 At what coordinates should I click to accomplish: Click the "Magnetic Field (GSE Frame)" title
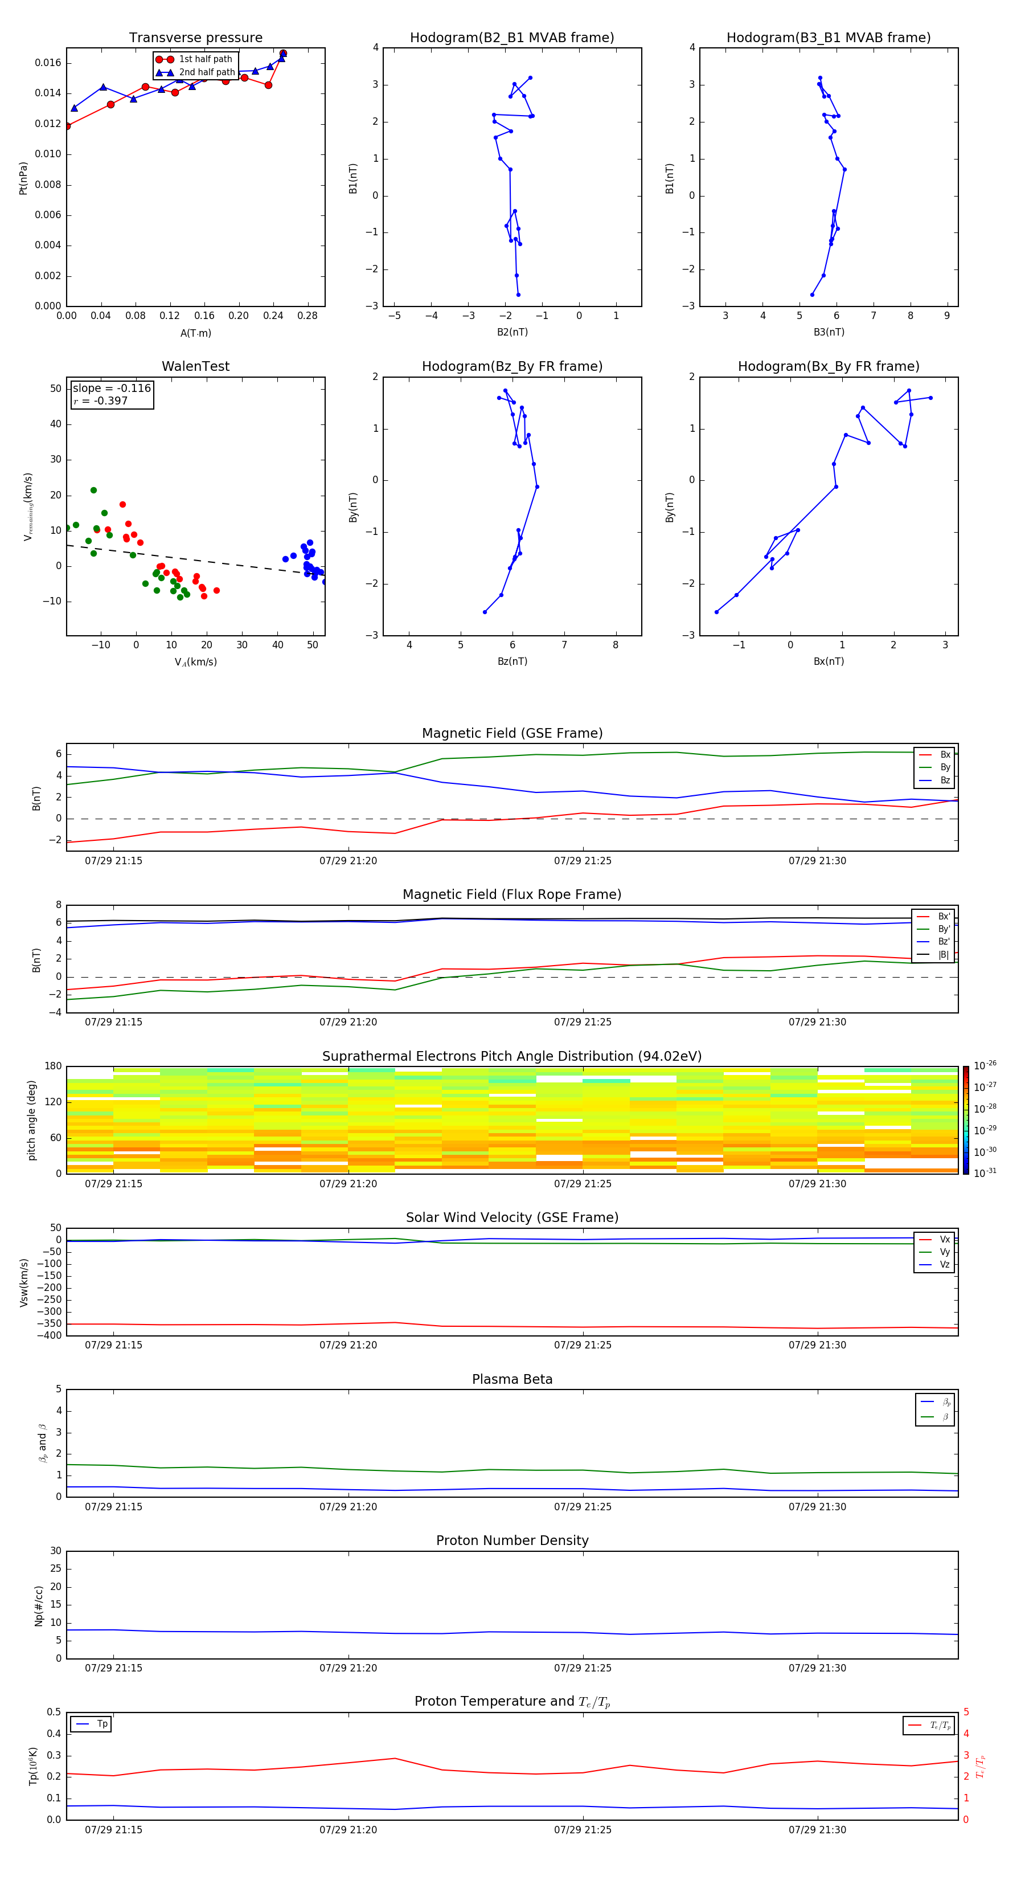click(x=512, y=733)
